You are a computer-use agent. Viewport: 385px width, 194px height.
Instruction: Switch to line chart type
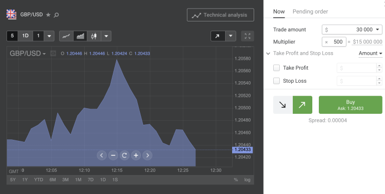pos(66,36)
